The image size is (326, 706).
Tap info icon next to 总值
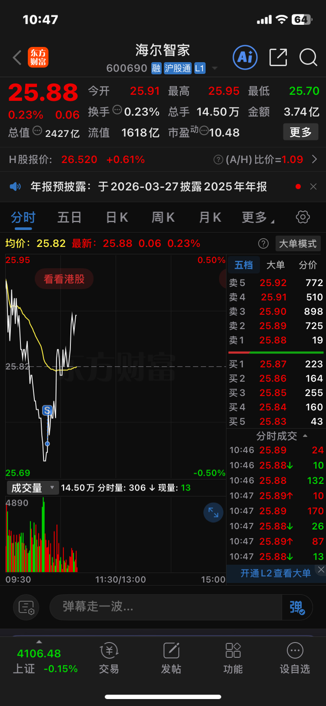[37, 130]
